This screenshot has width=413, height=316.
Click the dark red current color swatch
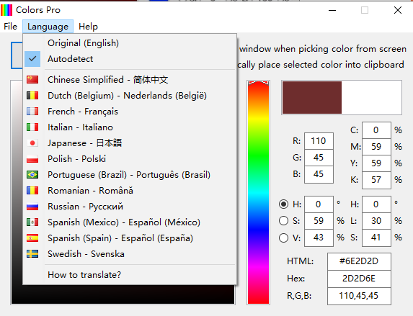(x=312, y=98)
